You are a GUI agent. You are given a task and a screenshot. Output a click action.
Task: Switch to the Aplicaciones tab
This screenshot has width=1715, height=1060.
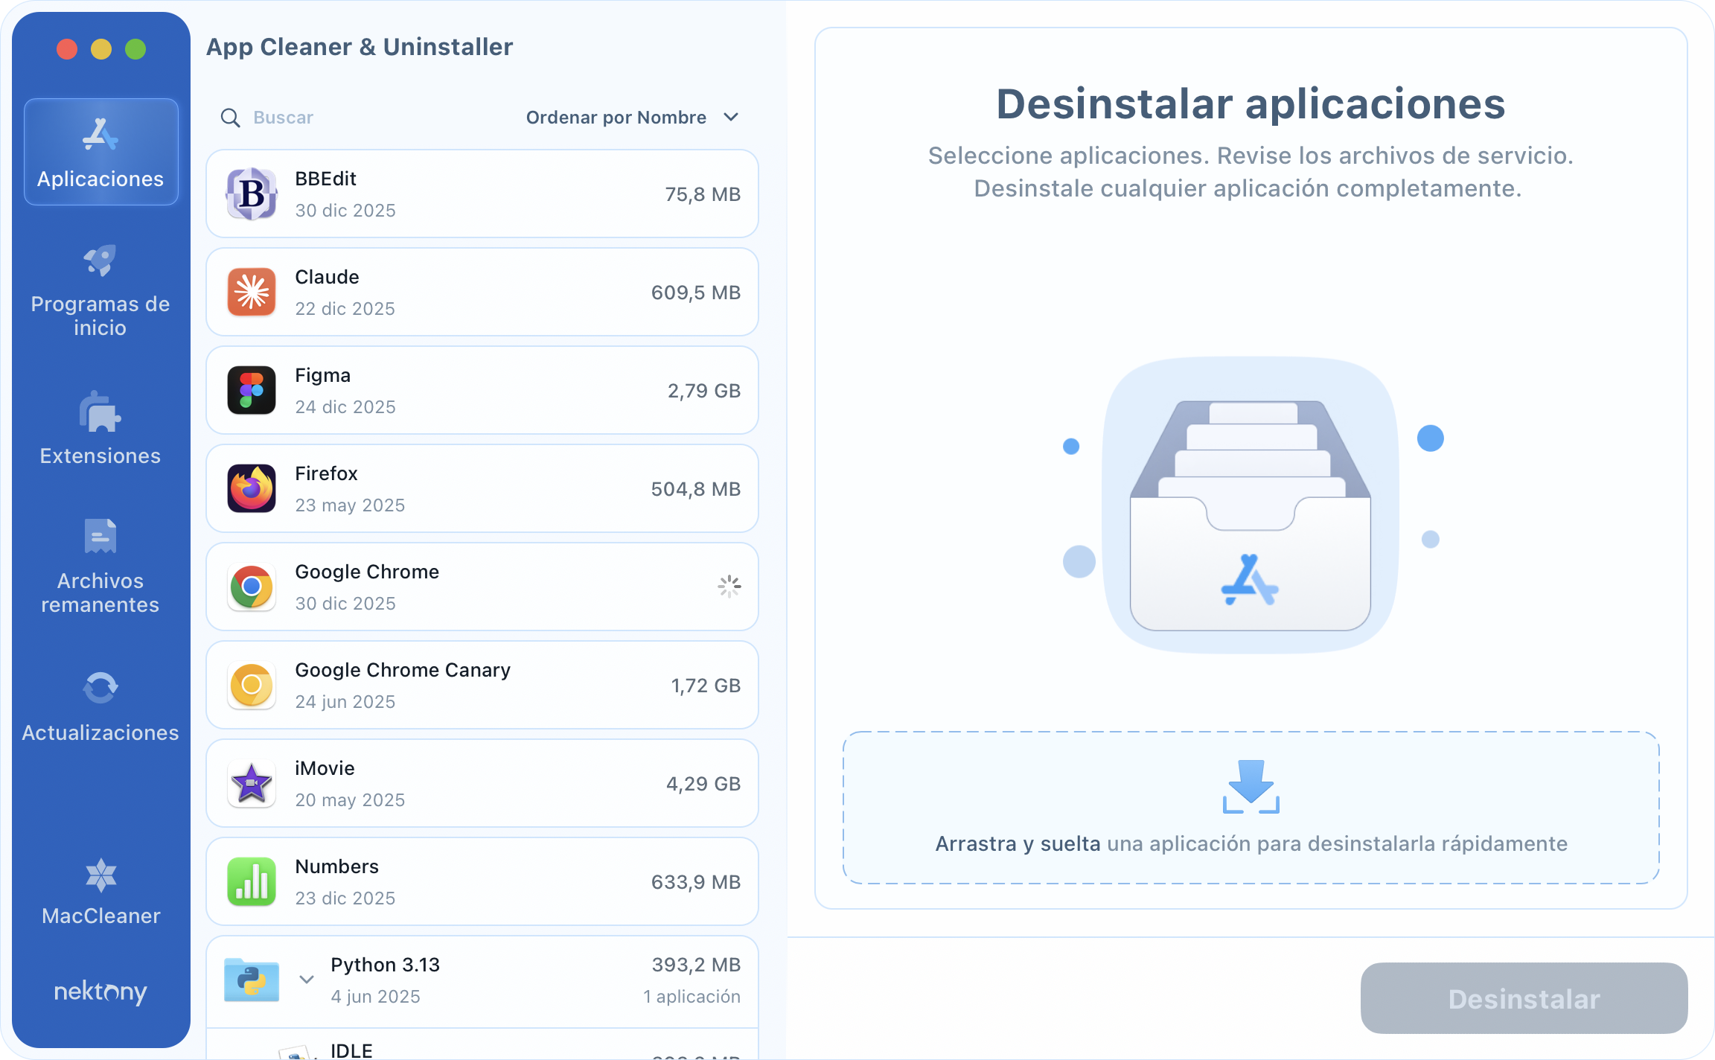pyautogui.click(x=101, y=151)
